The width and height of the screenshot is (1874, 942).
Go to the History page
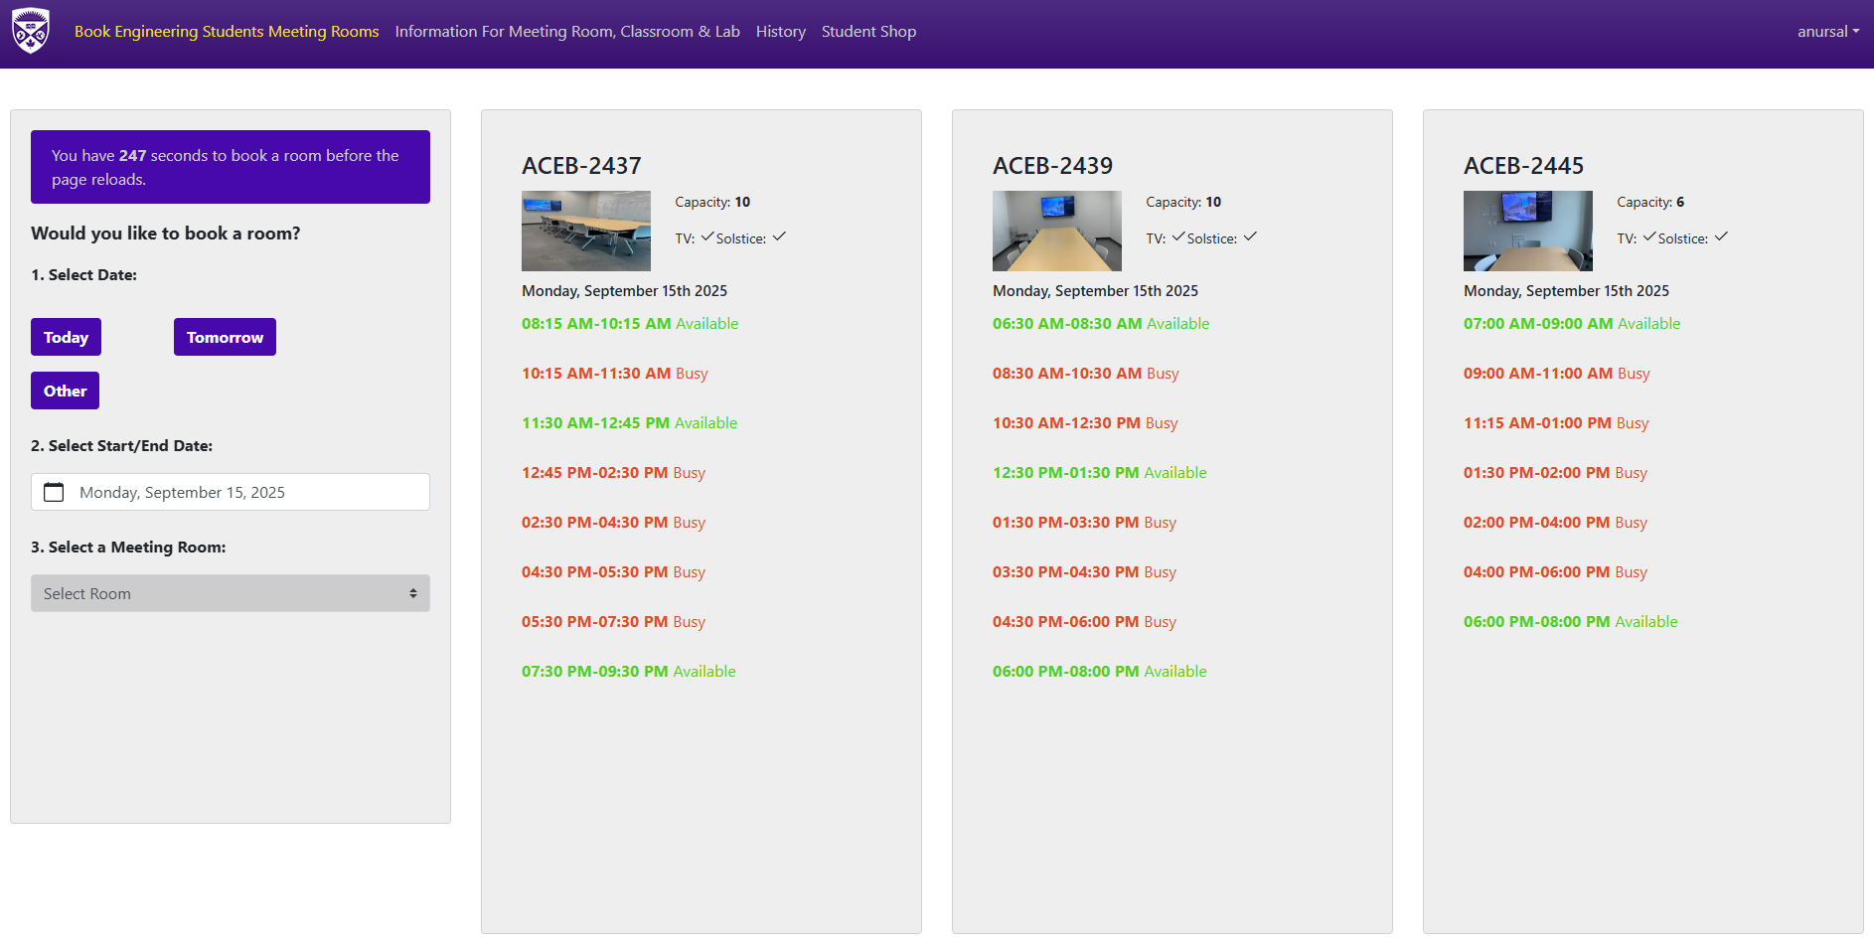(x=780, y=32)
